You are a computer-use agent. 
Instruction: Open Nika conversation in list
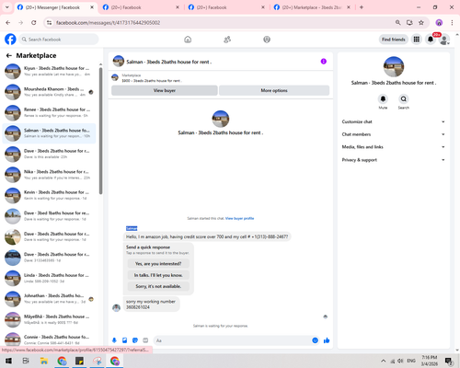pos(49,175)
